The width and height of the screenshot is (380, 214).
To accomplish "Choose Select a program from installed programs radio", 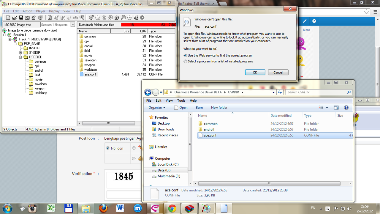I will (x=185, y=62).
